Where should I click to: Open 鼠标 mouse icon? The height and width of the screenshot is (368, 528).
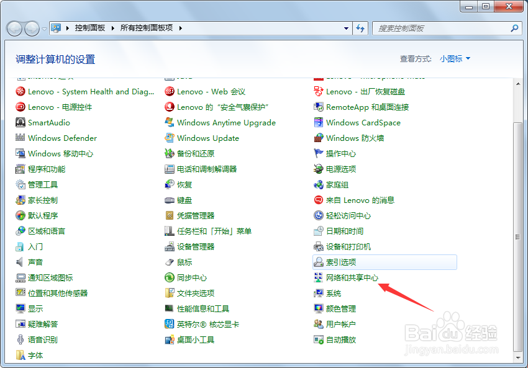pyautogui.click(x=170, y=262)
